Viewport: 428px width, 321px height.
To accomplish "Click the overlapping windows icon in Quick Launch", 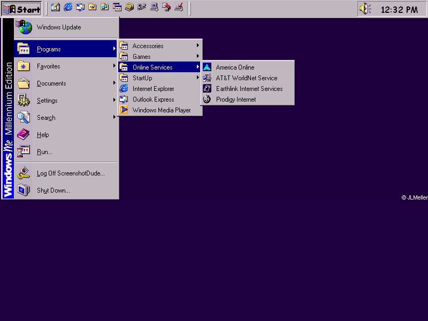I will click(x=117, y=7).
